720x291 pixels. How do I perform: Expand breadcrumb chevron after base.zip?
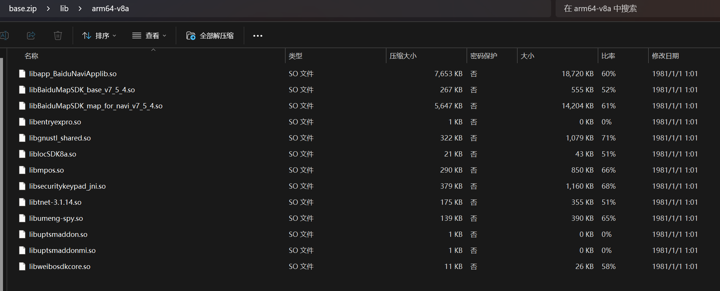pyautogui.click(x=48, y=9)
